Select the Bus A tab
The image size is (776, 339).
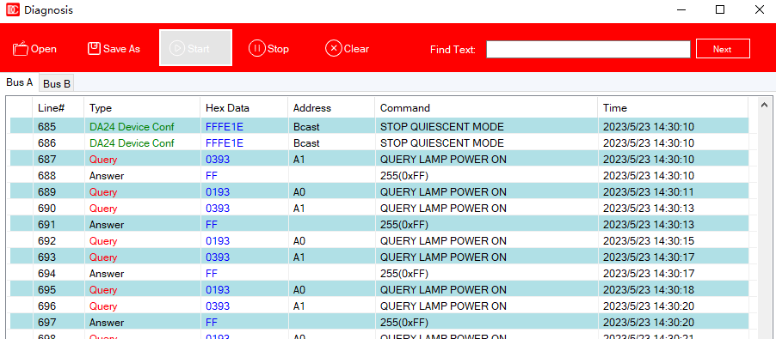20,82
